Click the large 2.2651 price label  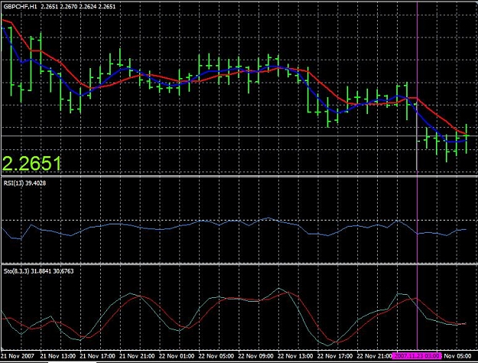pyautogui.click(x=31, y=164)
